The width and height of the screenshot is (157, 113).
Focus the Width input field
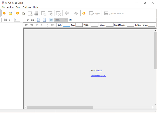[94, 25]
